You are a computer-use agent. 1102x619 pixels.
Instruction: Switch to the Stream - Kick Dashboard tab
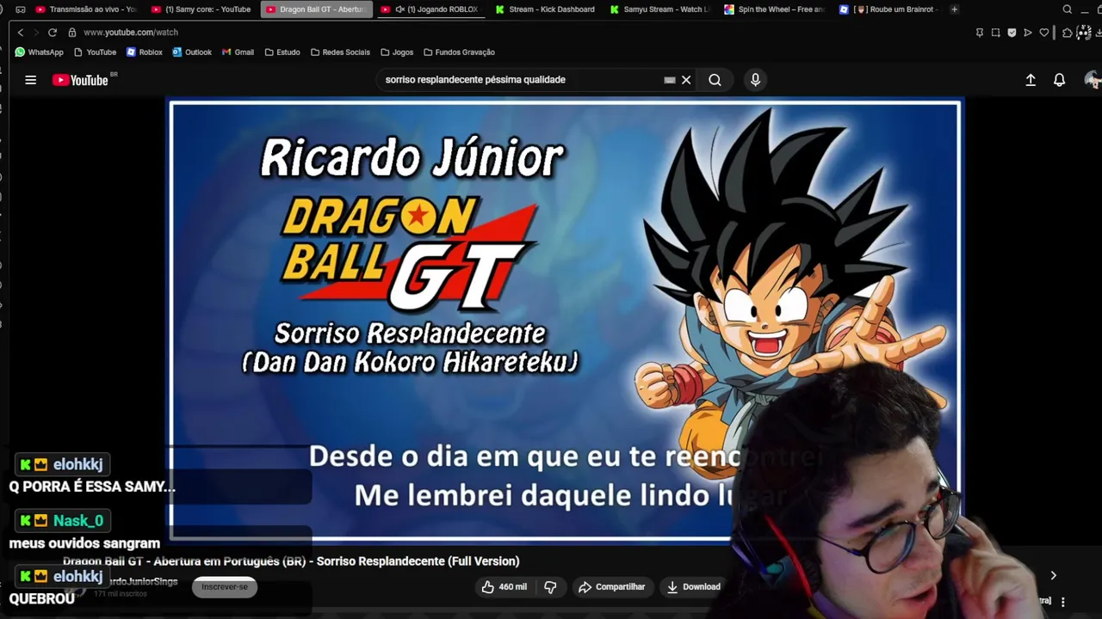pyautogui.click(x=546, y=9)
